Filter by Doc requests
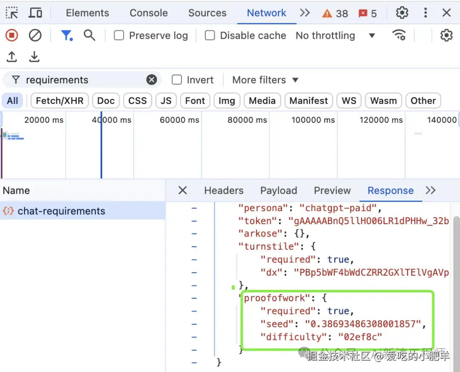 (106, 101)
